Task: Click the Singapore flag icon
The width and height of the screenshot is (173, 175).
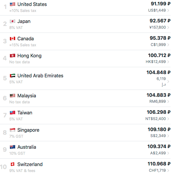Action: click(x=13, y=130)
